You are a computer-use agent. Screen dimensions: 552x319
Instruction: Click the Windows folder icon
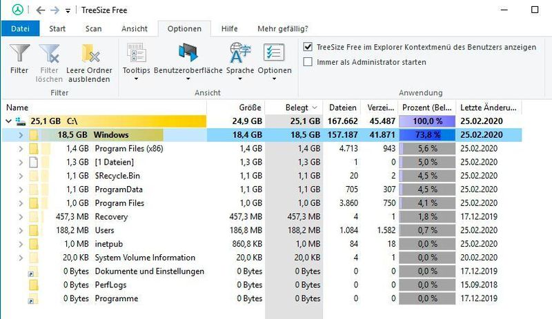coord(34,135)
